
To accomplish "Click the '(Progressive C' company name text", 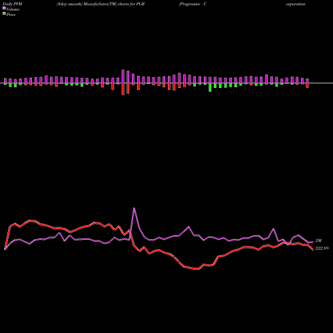I will (192, 4).
